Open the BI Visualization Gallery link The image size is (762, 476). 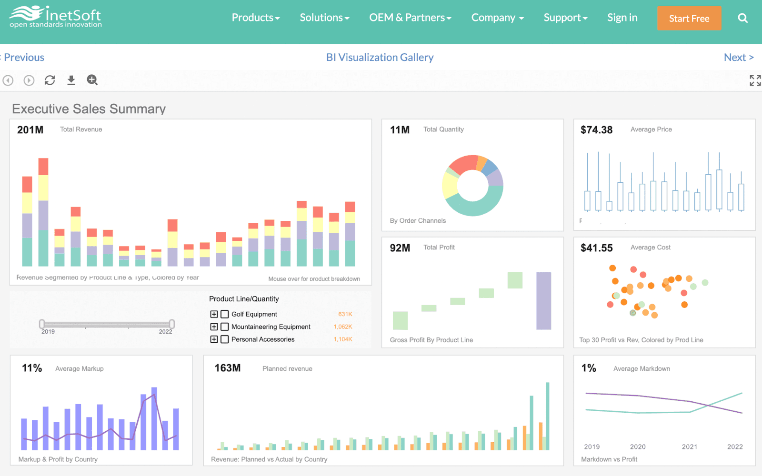point(380,57)
